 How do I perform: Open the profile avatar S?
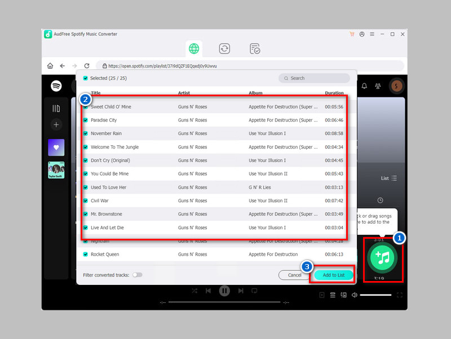click(396, 86)
